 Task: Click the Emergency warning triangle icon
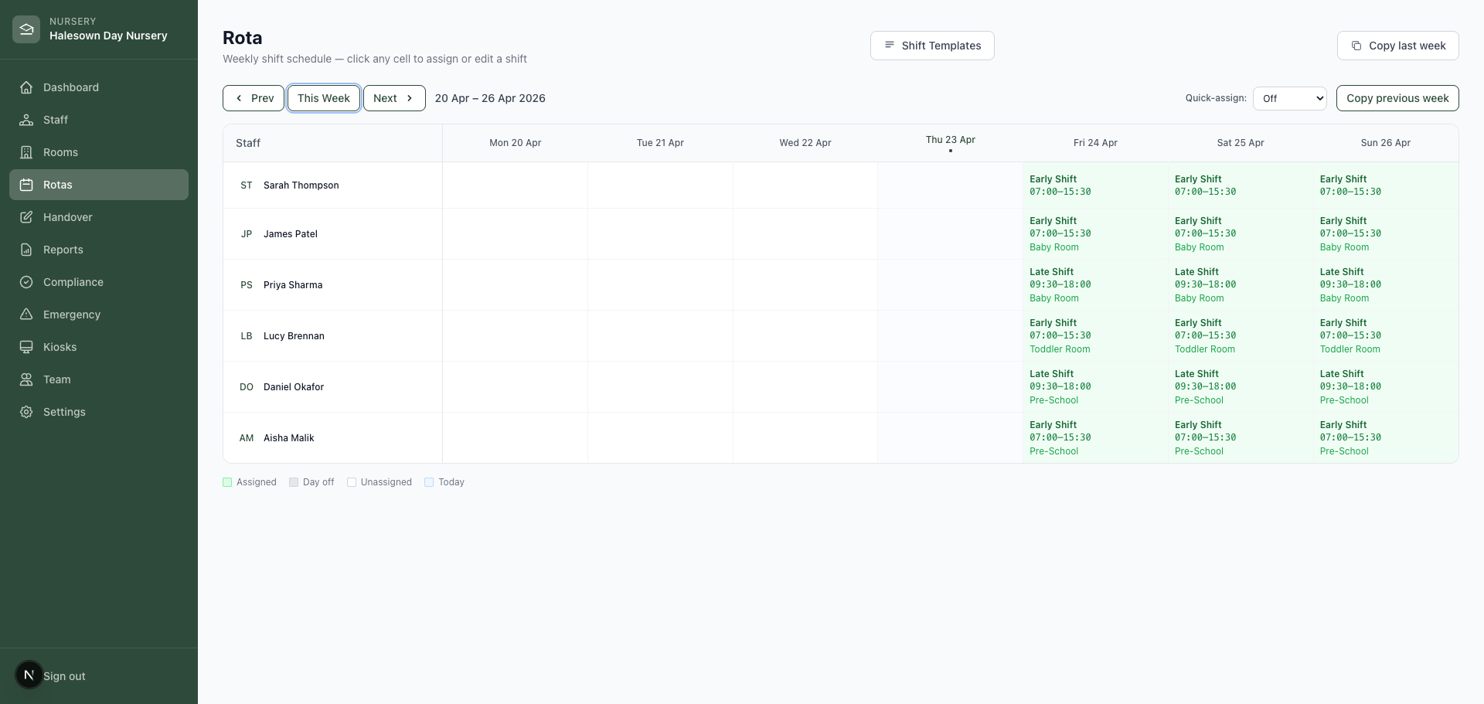tap(26, 315)
